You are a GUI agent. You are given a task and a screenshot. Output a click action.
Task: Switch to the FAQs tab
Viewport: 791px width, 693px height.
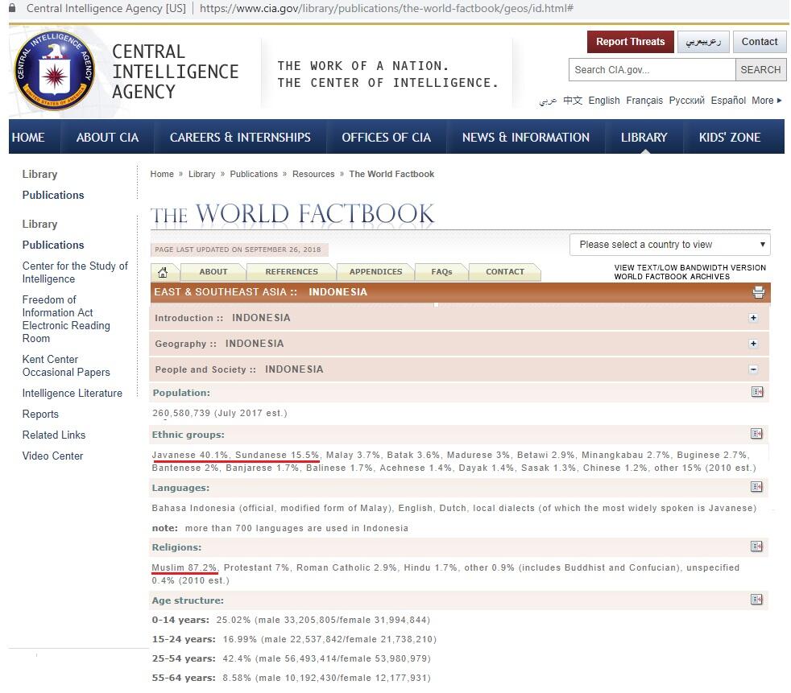441,272
